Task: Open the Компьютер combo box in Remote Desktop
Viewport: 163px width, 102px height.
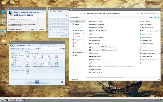Action: click(x=26, y=19)
